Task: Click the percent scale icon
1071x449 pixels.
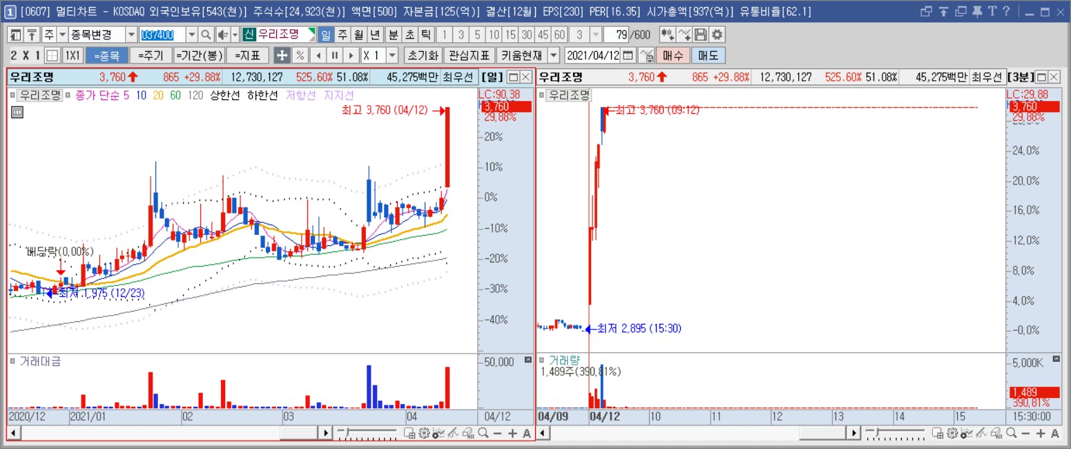Action: [300, 55]
